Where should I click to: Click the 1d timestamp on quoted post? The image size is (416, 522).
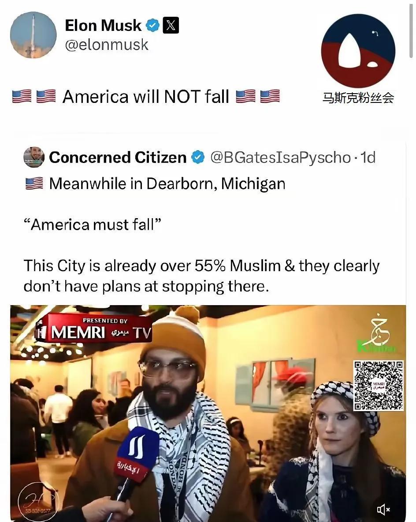pos(368,158)
